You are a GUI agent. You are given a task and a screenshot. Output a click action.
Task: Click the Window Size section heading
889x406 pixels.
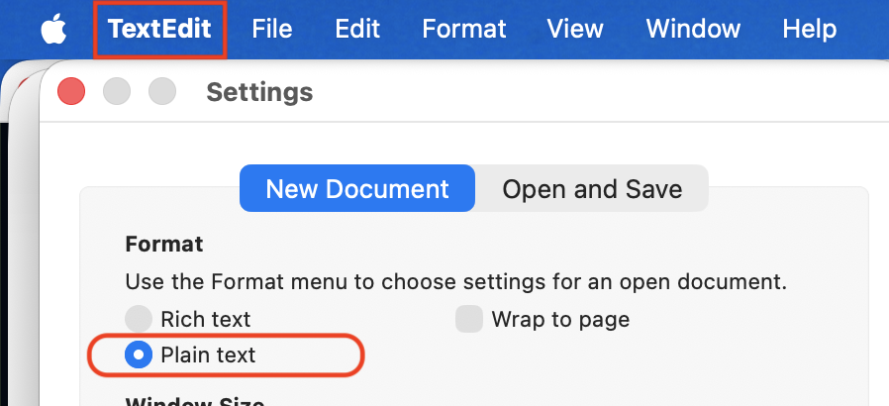tap(194, 401)
